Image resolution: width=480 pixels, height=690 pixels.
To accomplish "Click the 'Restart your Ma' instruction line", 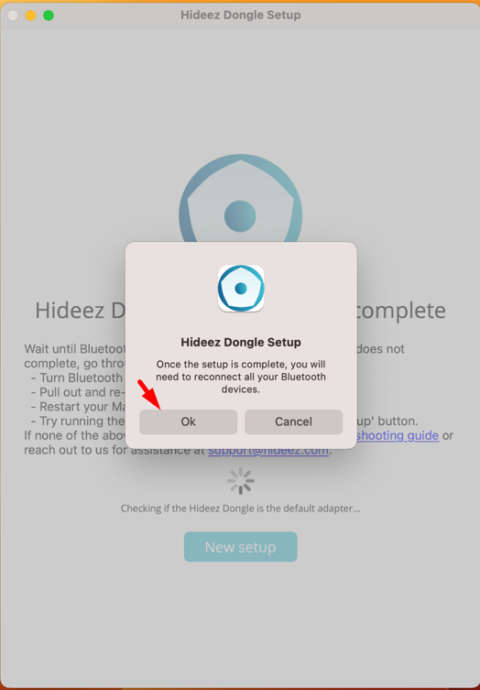I will [x=78, y=407].
